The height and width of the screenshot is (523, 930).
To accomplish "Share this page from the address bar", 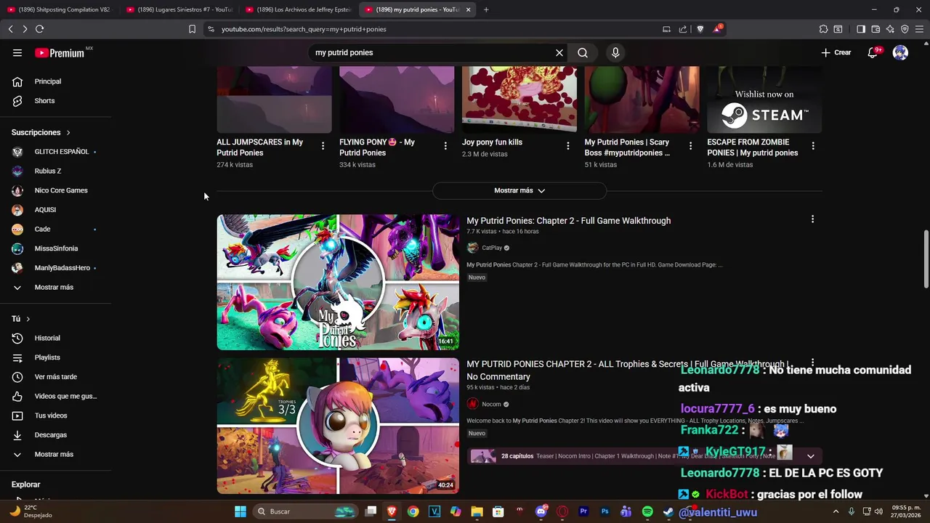I will 683,29.
